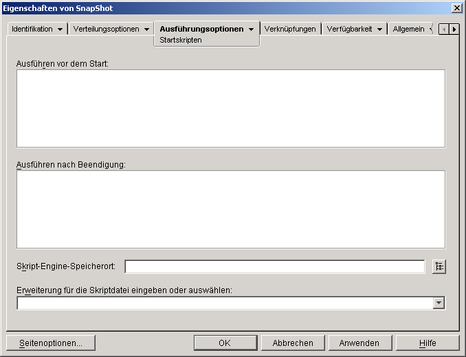Click in the Ausführen vor dem Start text area
The width and height of the screenshot is (466, 357).
[x=231, y=108]
